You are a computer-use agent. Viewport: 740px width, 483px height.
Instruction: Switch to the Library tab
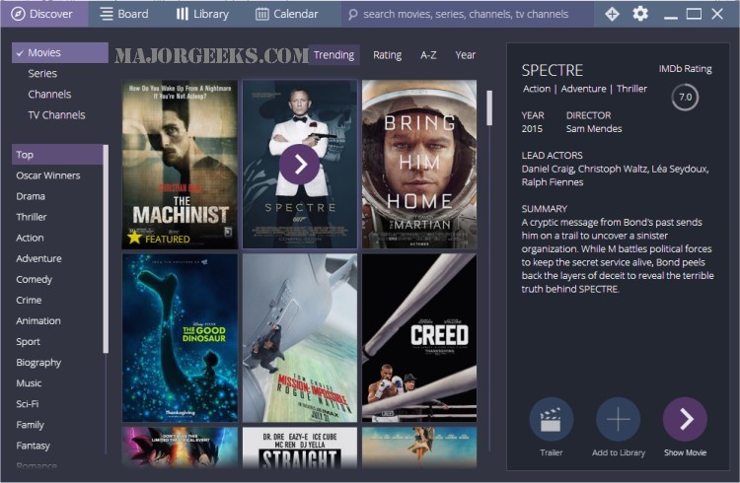202,14
